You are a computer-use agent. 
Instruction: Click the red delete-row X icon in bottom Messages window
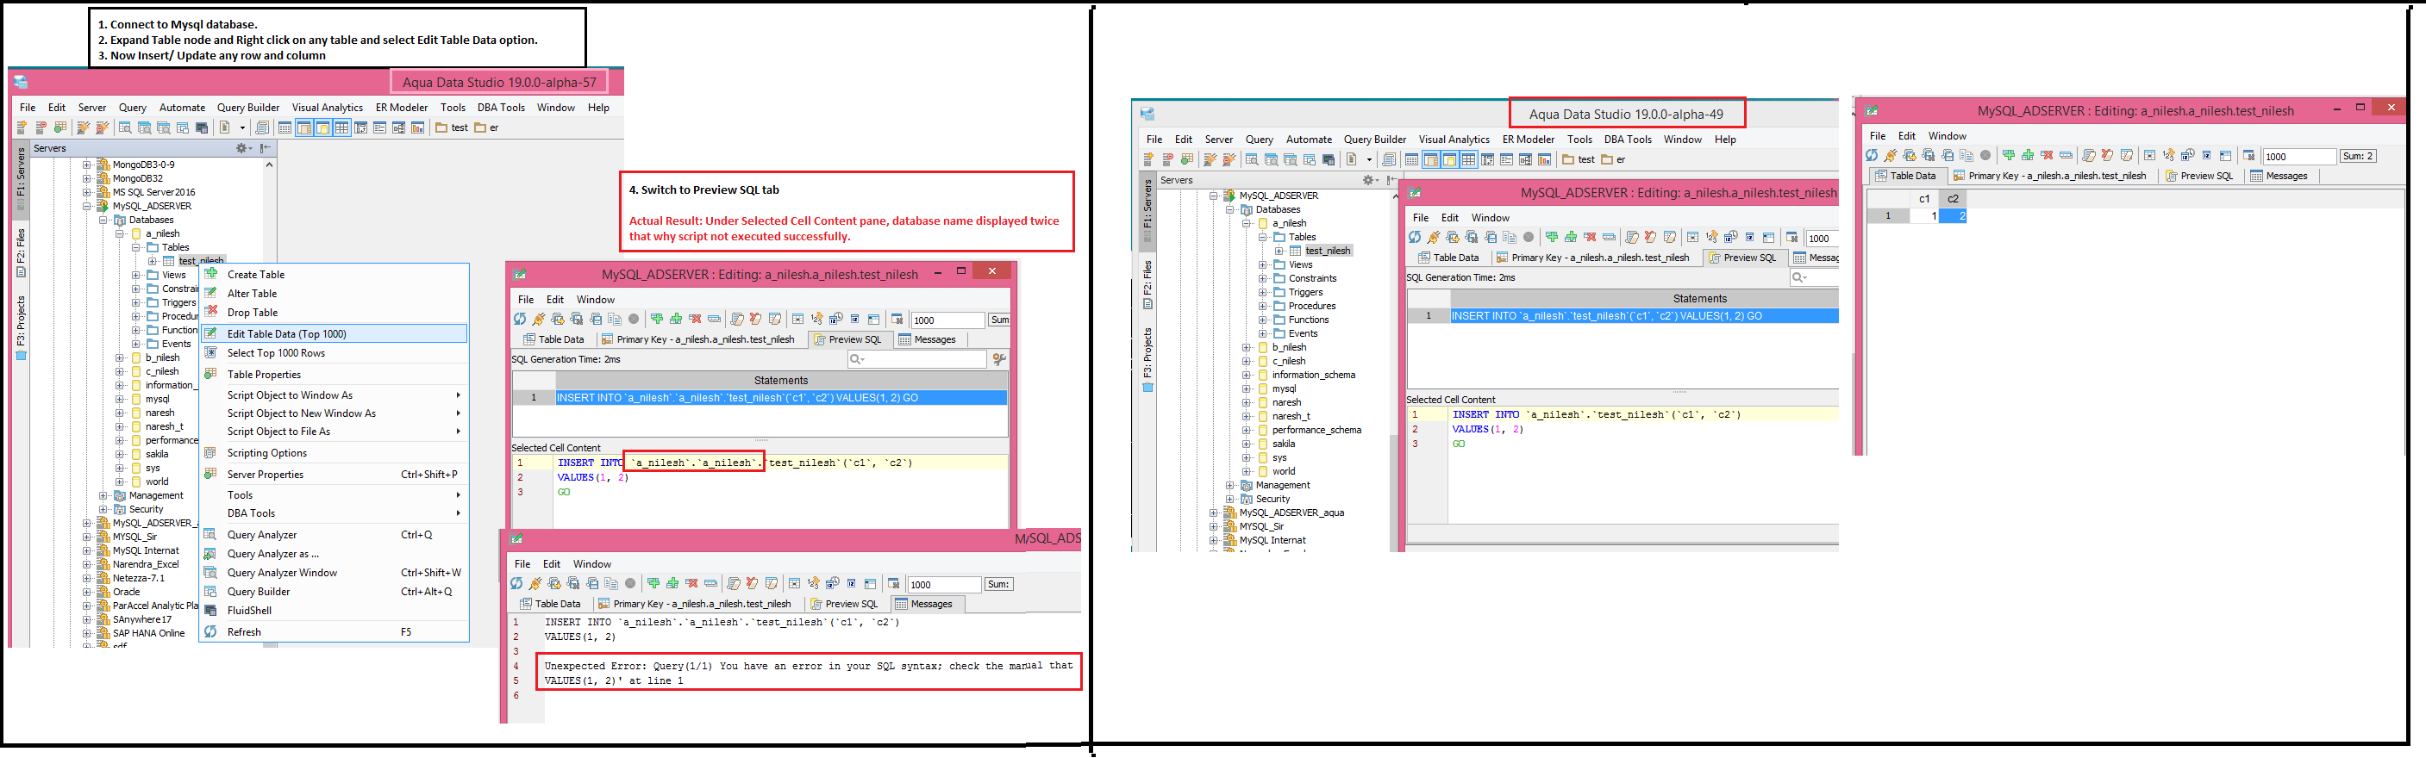click(691, 584)
